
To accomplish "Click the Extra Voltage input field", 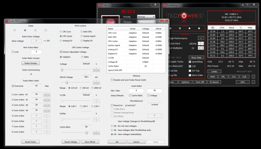I will [x=37, y=41].
